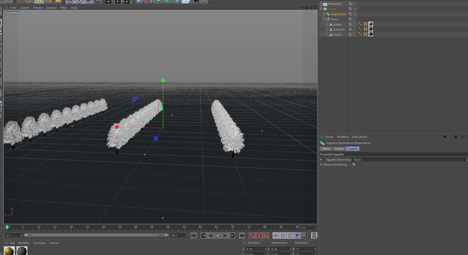Toggle the Istanze Rendering checkbox
Screen dimensions: 468x255
(354, 165)
